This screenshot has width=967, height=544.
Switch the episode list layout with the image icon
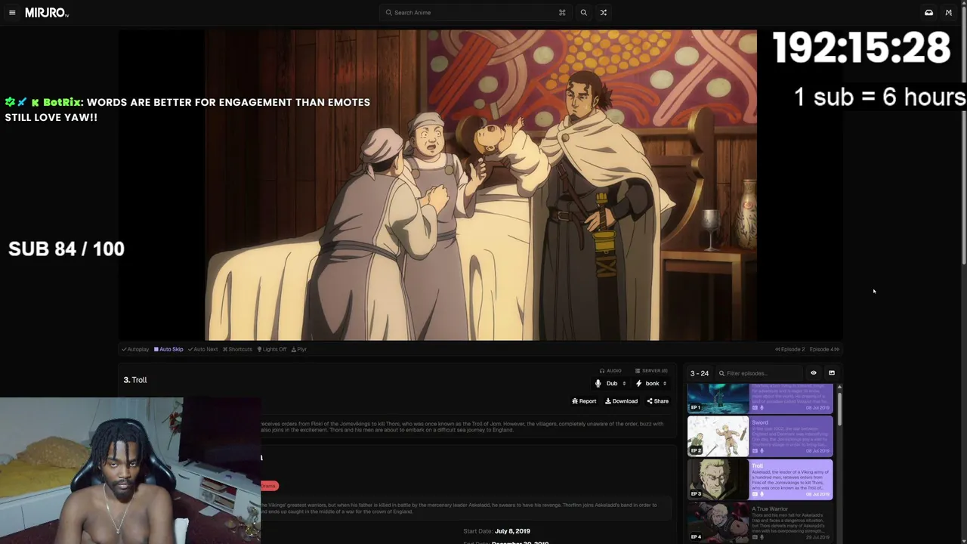(832, 373)
